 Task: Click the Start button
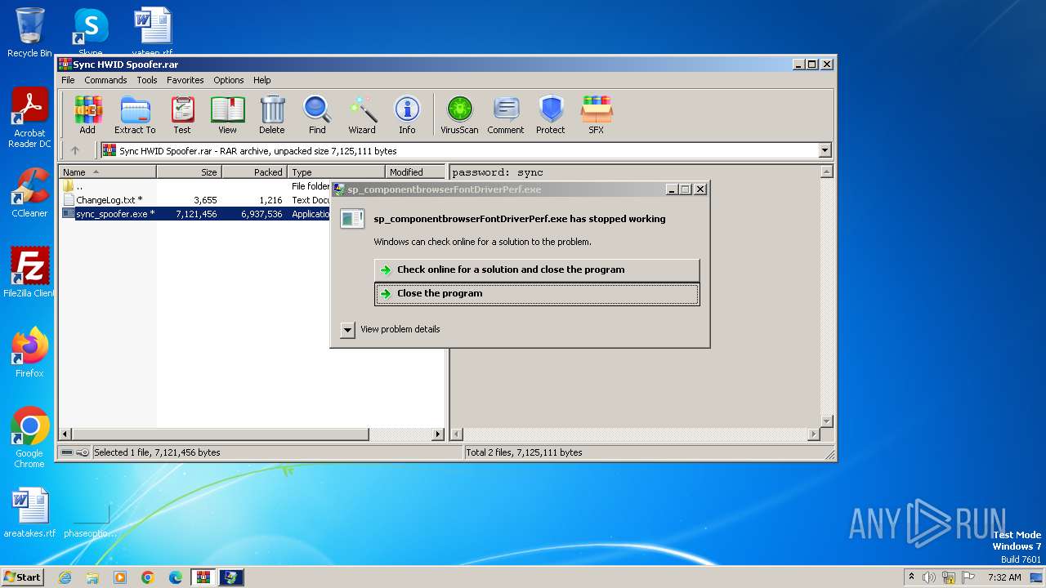(22, 577)
